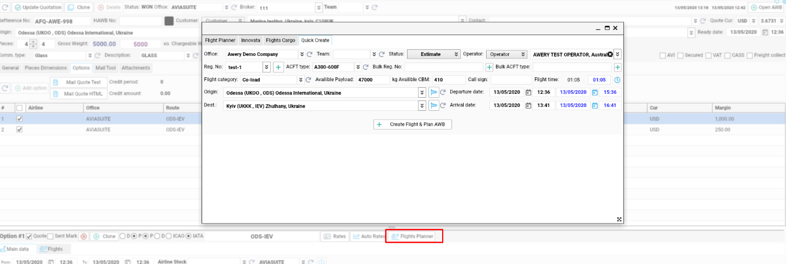Expand the Reg. No test-1 dropdown
The width and height of the screenshot is (786, 264).
(267, 67)
